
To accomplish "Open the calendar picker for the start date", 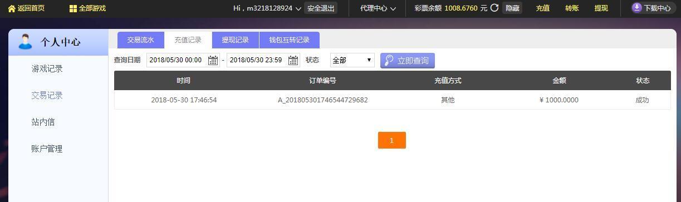I will tap(213, 60).
